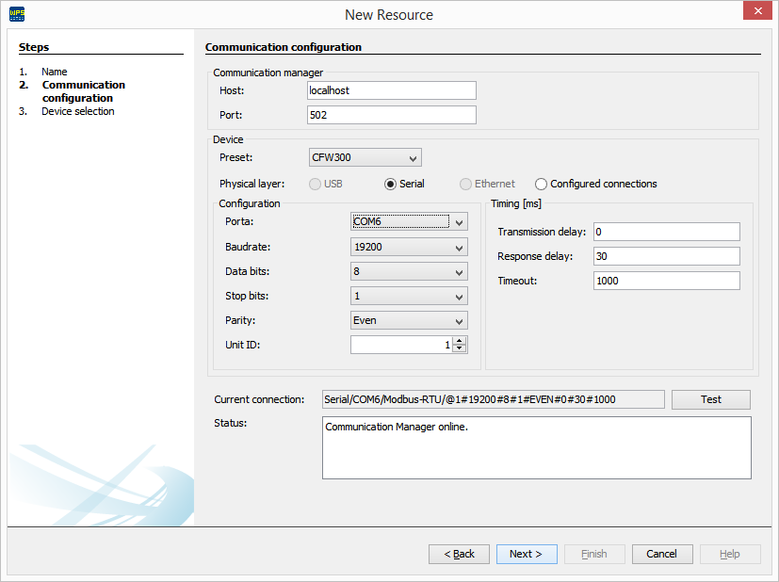
Task: Expand the Stop bits dropdown
Action: coord(459,296)
